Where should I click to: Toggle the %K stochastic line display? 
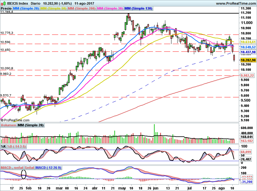click(x=4, y=147)
